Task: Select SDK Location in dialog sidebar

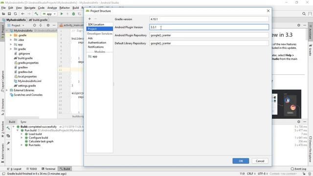Action: click(96, 24)
